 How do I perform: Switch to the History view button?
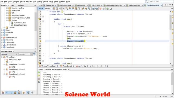point(48,8)
